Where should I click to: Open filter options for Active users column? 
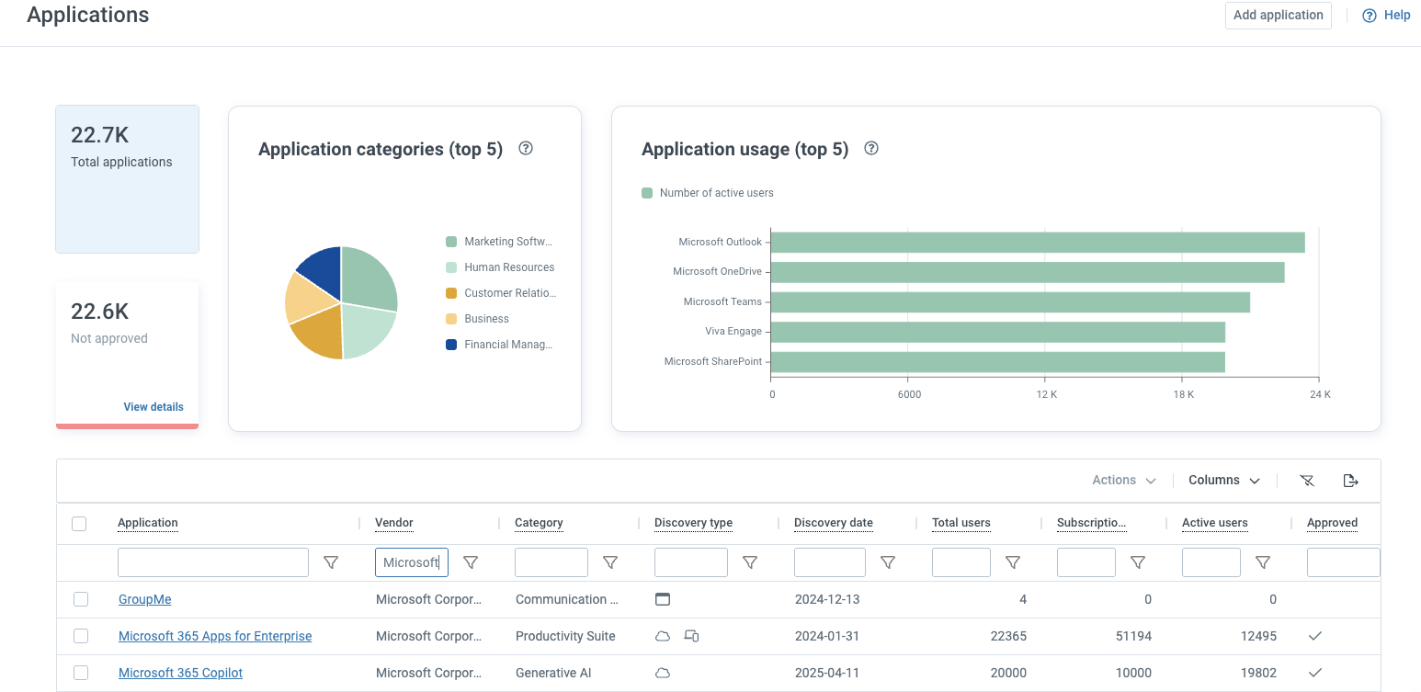coord(1263,562)
